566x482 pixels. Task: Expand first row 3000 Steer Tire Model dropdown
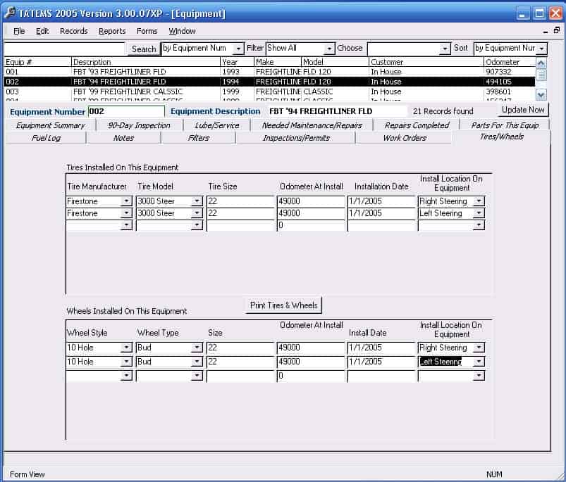pyautogui.click(x=197, y=201)
